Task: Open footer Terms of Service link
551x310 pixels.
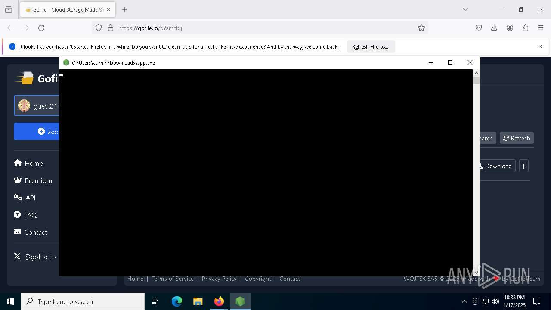Action: 172,279
